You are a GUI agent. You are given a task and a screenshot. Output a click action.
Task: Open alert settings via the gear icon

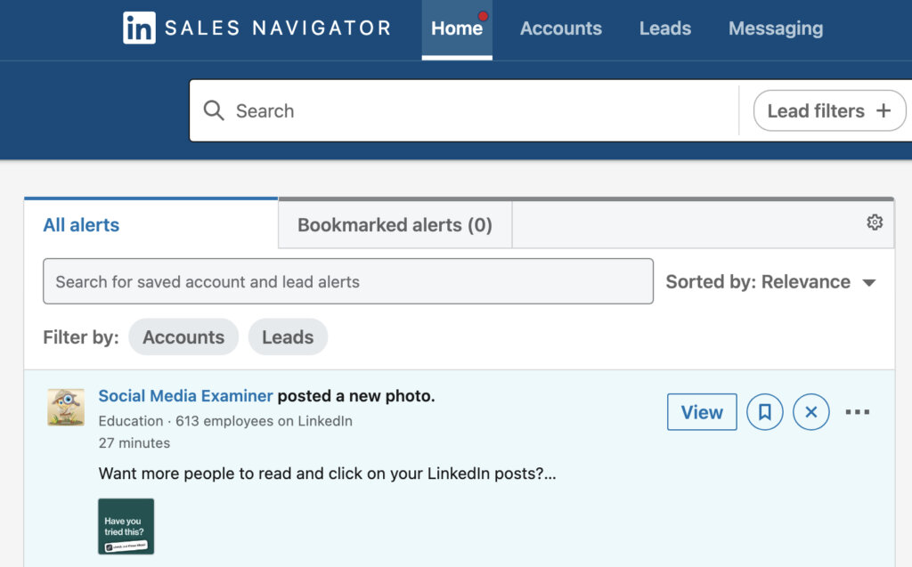click(x=874, y=223)
